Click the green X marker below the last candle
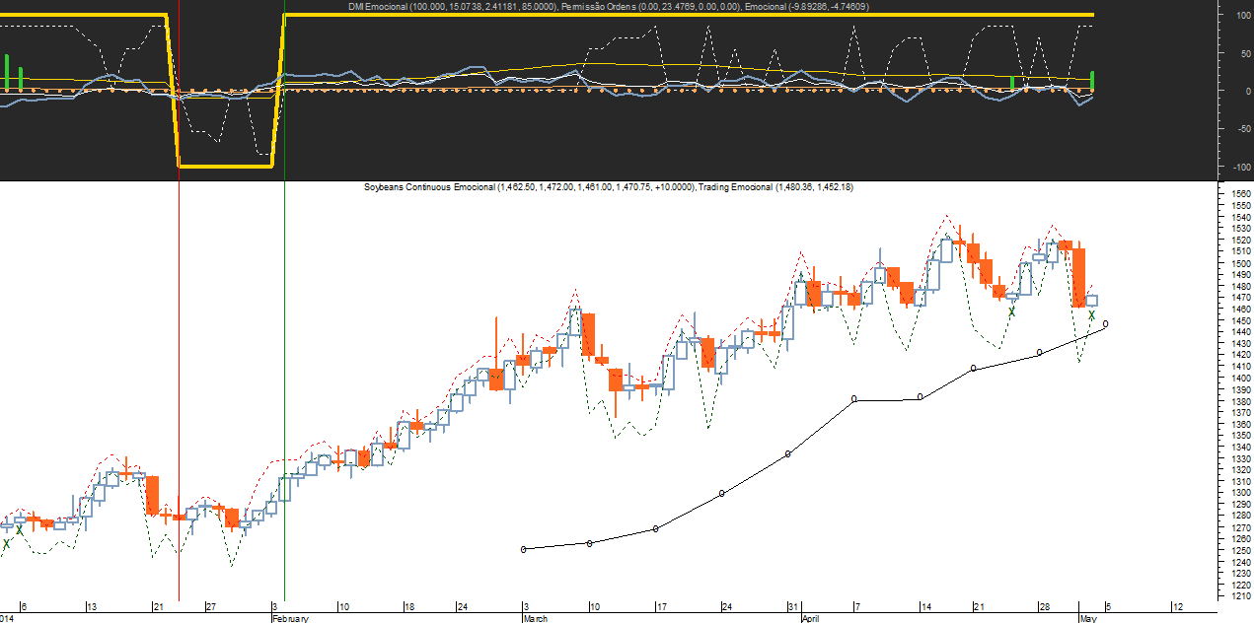 click(x=1092, y=315)
